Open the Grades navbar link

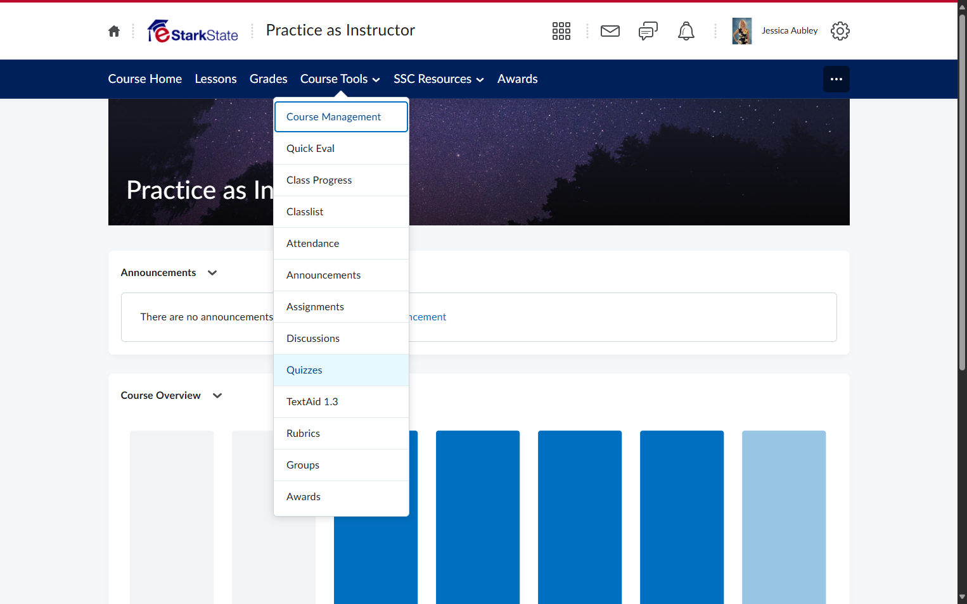pos(269,79)
